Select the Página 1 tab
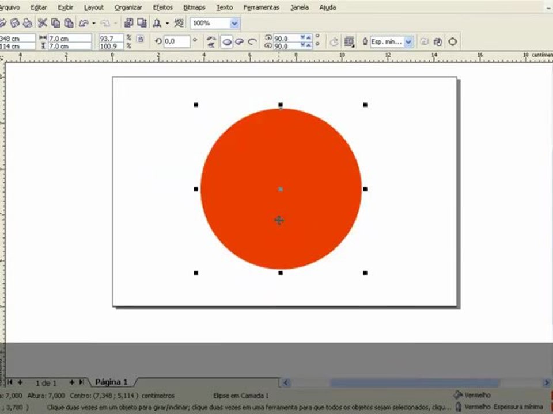 tap(111, 382)
